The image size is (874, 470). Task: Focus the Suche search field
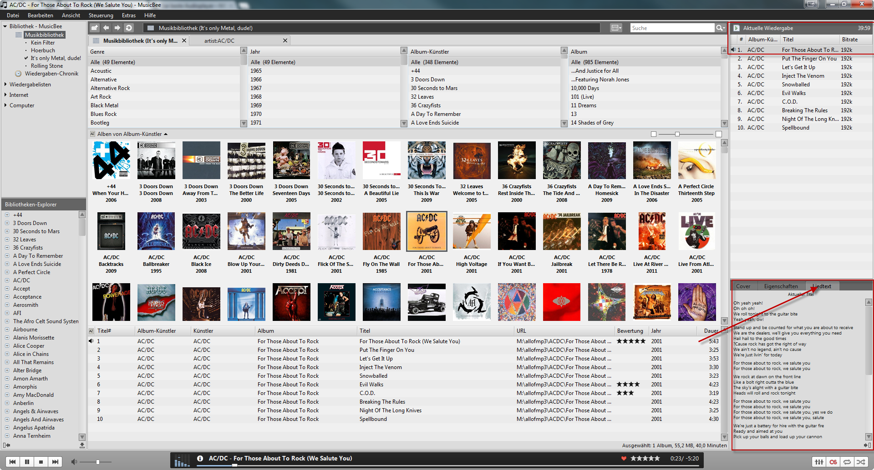tap(672, 28)
